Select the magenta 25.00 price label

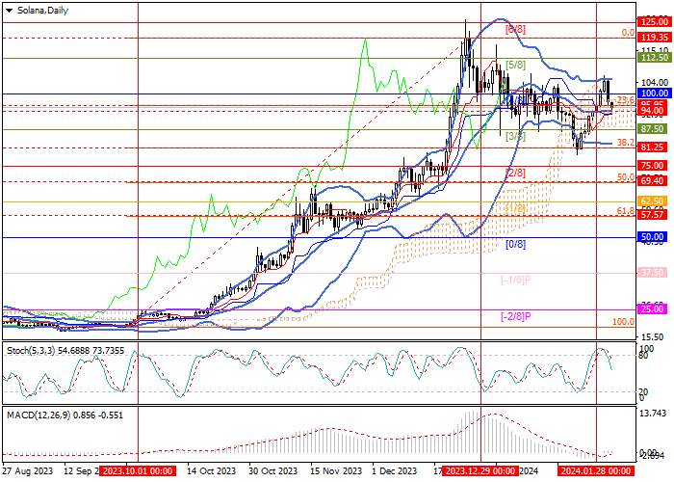tap(652, 309)
